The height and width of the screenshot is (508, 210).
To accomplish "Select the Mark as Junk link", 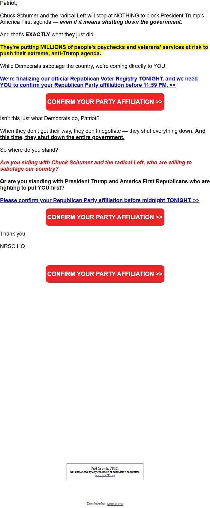I will 115,504.
